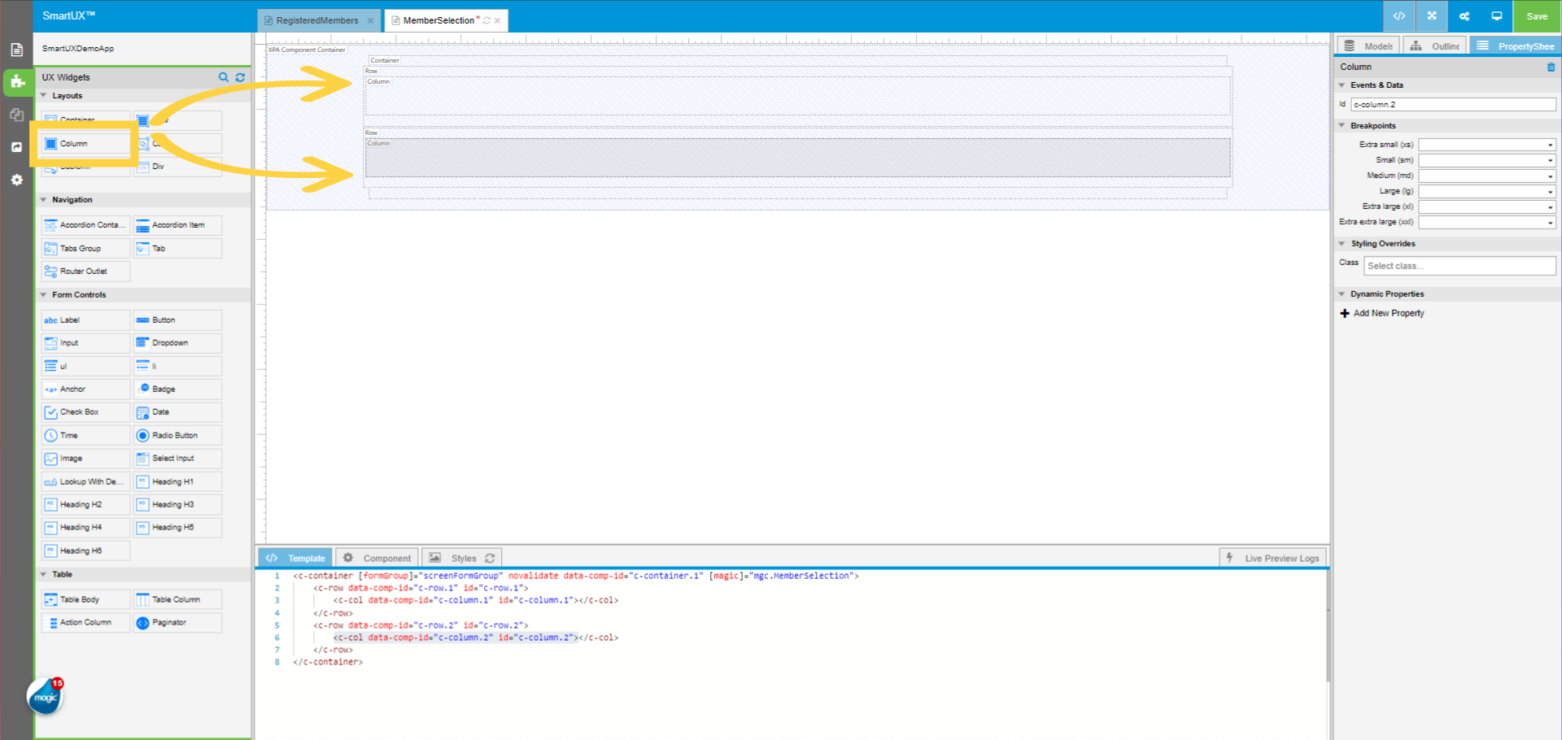Screen dimensions: 1562x740
Task: Open the code view using the </> toolbar icon
Action: [1398, 16]
